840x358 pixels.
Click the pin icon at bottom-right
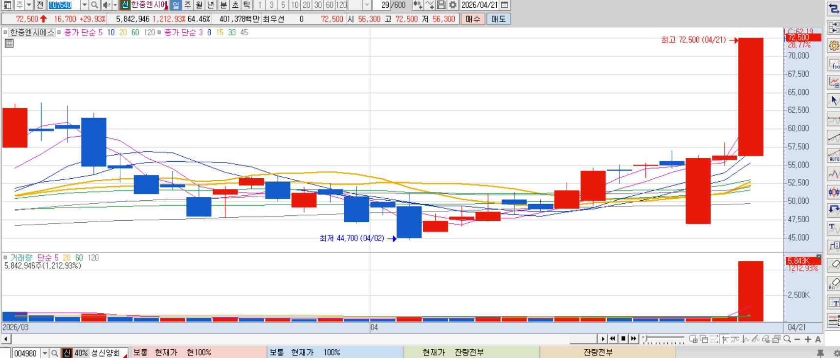click(x=820, y=353)
